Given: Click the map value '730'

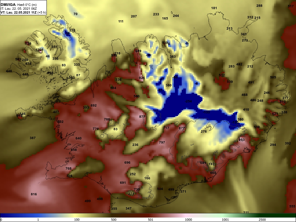Looking at the screenshot, I should [x=137, y=189].
